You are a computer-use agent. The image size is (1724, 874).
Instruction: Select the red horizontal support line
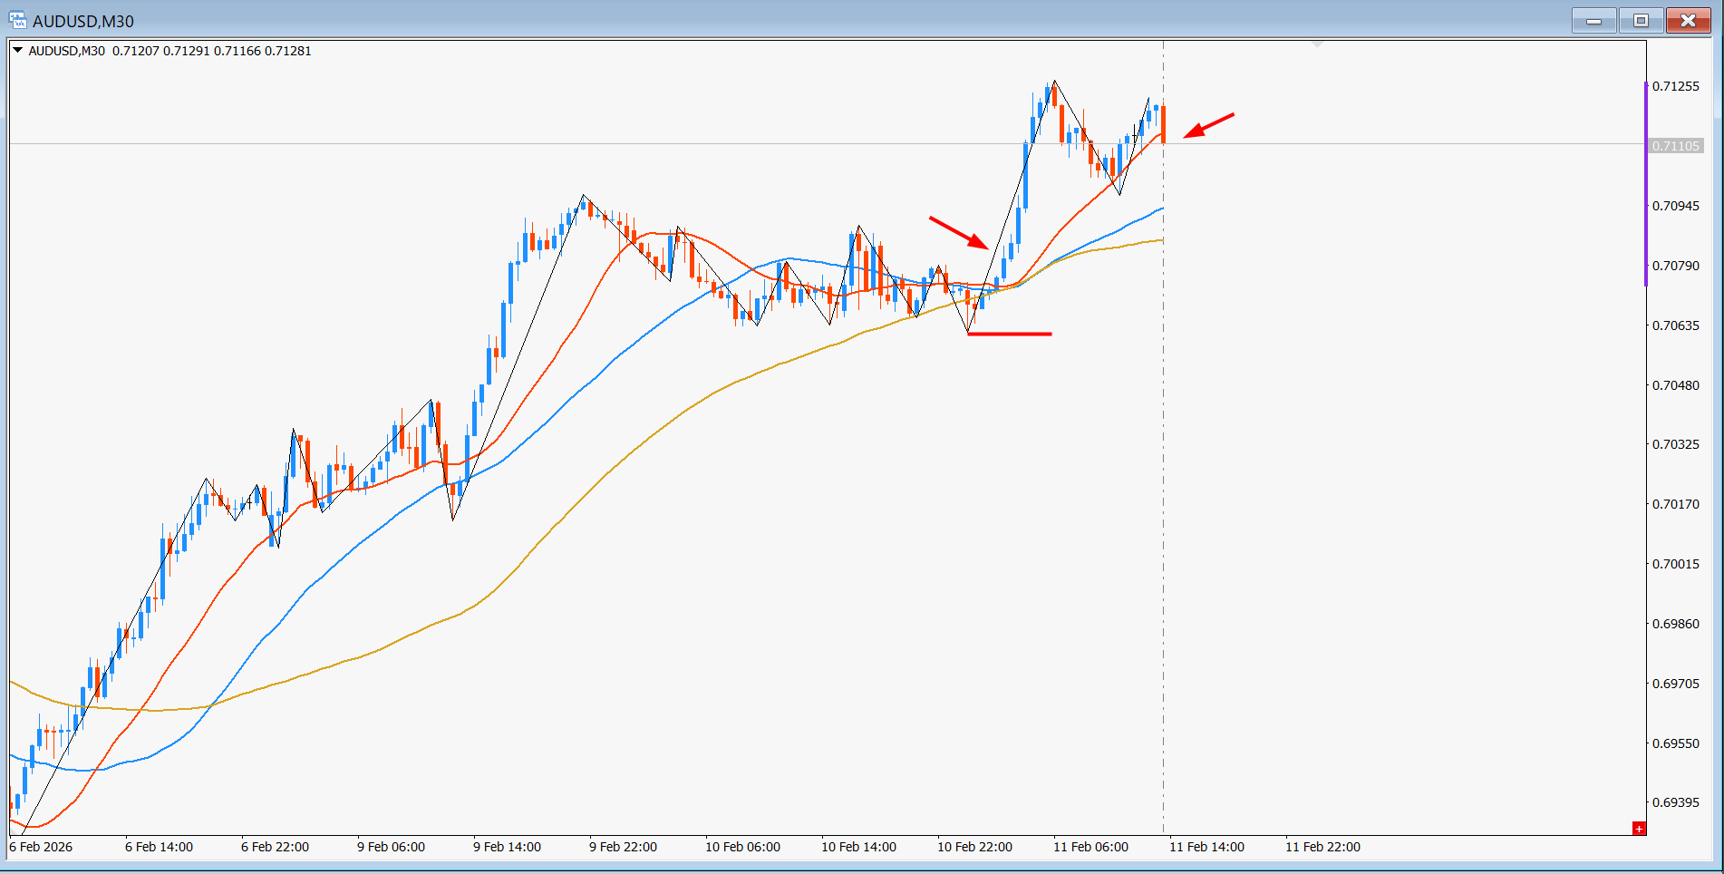(x=1010, y=334)
